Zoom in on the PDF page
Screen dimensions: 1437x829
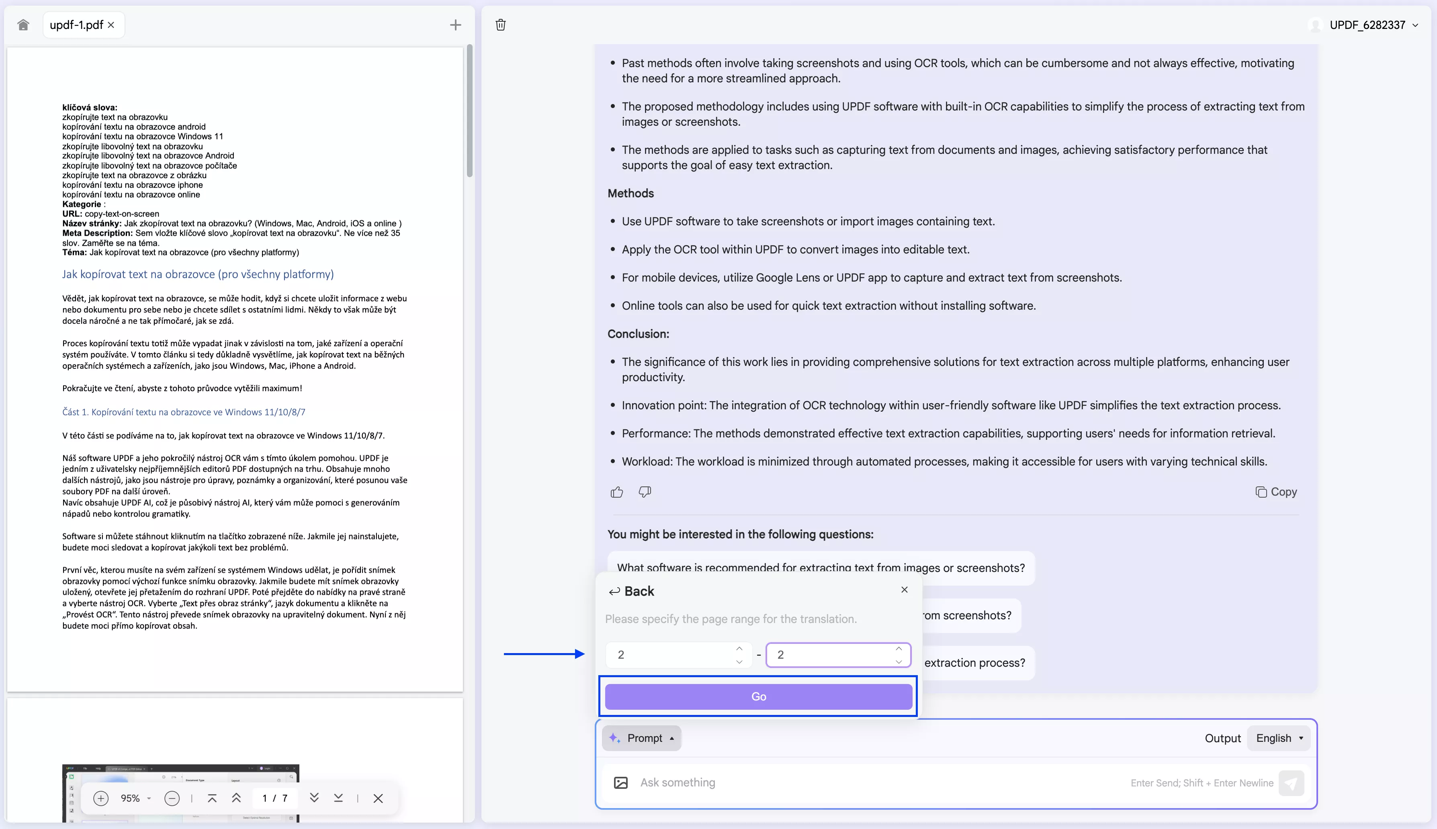pyautogui.click(x=101, y=798)
